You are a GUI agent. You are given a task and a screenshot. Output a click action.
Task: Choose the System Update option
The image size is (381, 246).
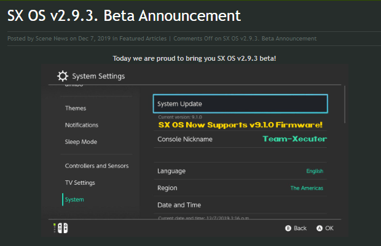[240, 104]
